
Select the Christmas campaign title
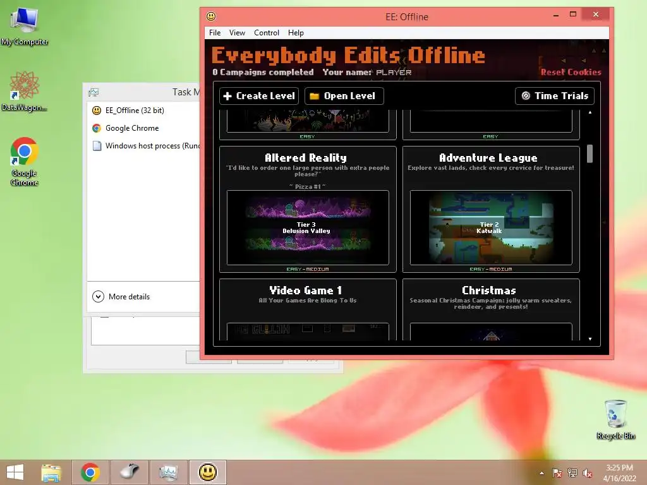489,290
